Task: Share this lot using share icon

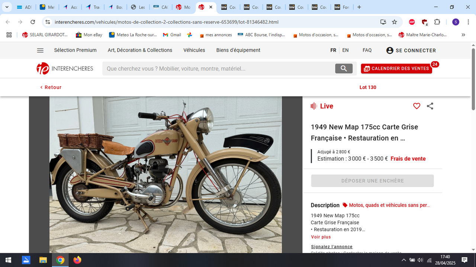Action: click(430, 106)
